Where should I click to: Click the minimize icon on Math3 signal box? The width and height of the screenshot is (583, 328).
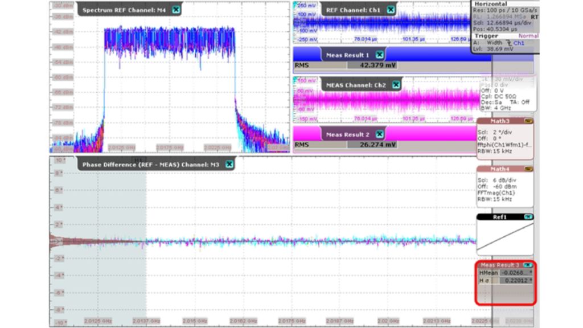[528, 121]
